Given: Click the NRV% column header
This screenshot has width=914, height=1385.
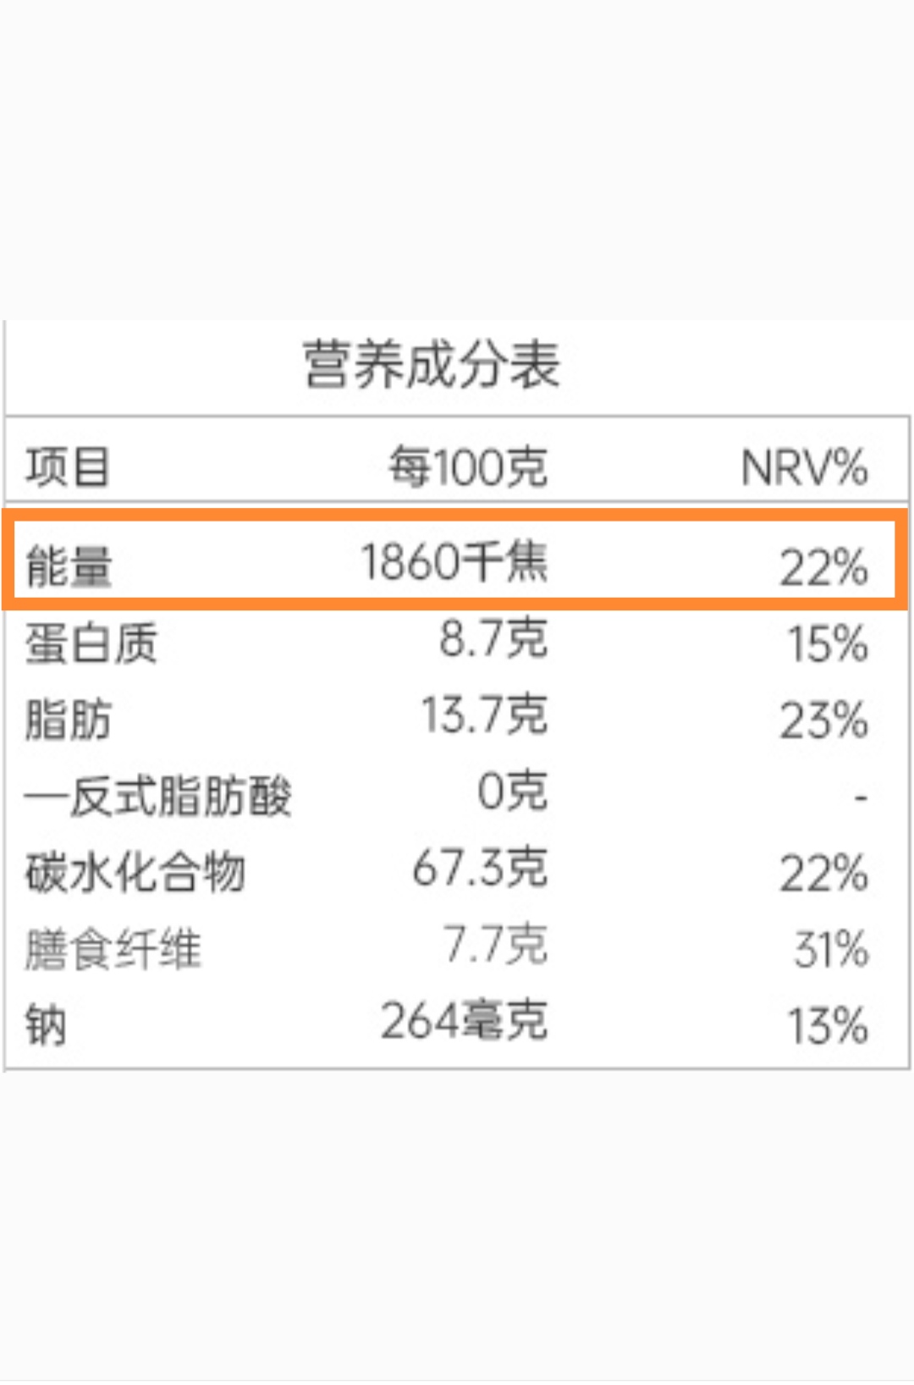Looking at the screenshot, I should point(804,467).
